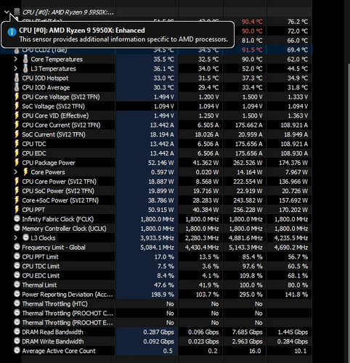Screen dimensions: 350x363
Task: Expand the Core Powers group
Action: coord(16,172)
